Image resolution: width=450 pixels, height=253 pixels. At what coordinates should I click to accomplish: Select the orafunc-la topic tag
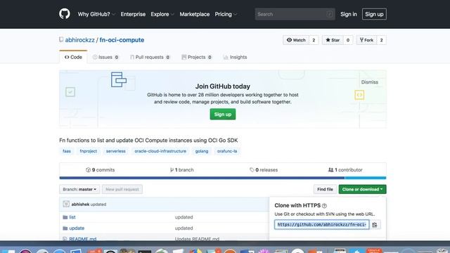click(227, 151)
